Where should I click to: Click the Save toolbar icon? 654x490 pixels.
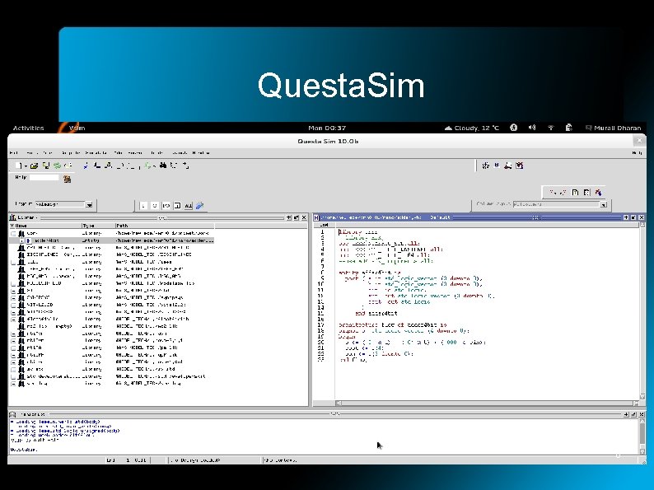click(x=46, y=166)
